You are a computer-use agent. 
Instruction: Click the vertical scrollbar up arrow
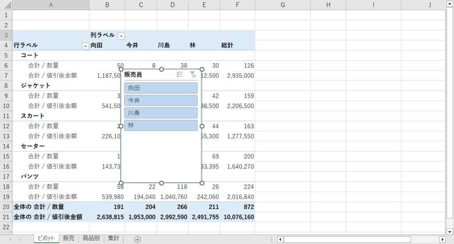450,4
